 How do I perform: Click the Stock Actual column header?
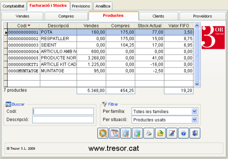(150, 26)
